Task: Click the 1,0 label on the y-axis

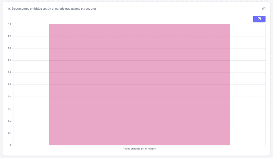Action: click(x=10, y=24)
